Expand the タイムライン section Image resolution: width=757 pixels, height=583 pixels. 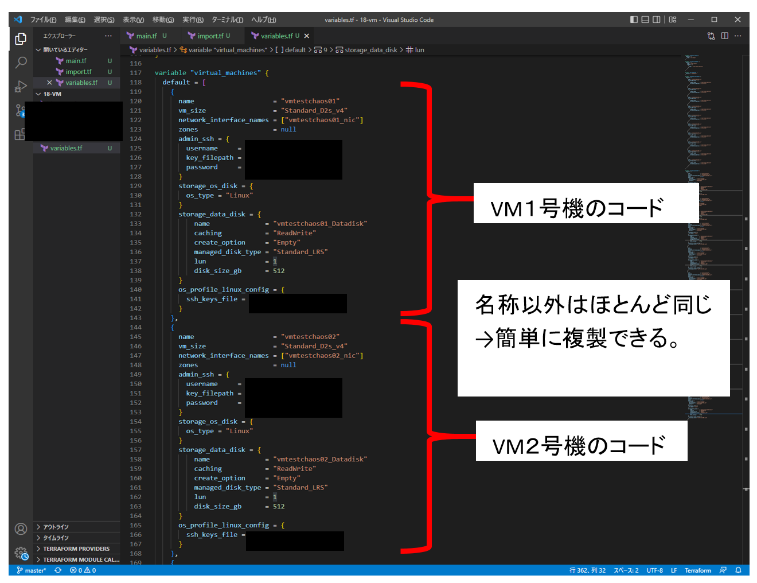coord(56,538)
